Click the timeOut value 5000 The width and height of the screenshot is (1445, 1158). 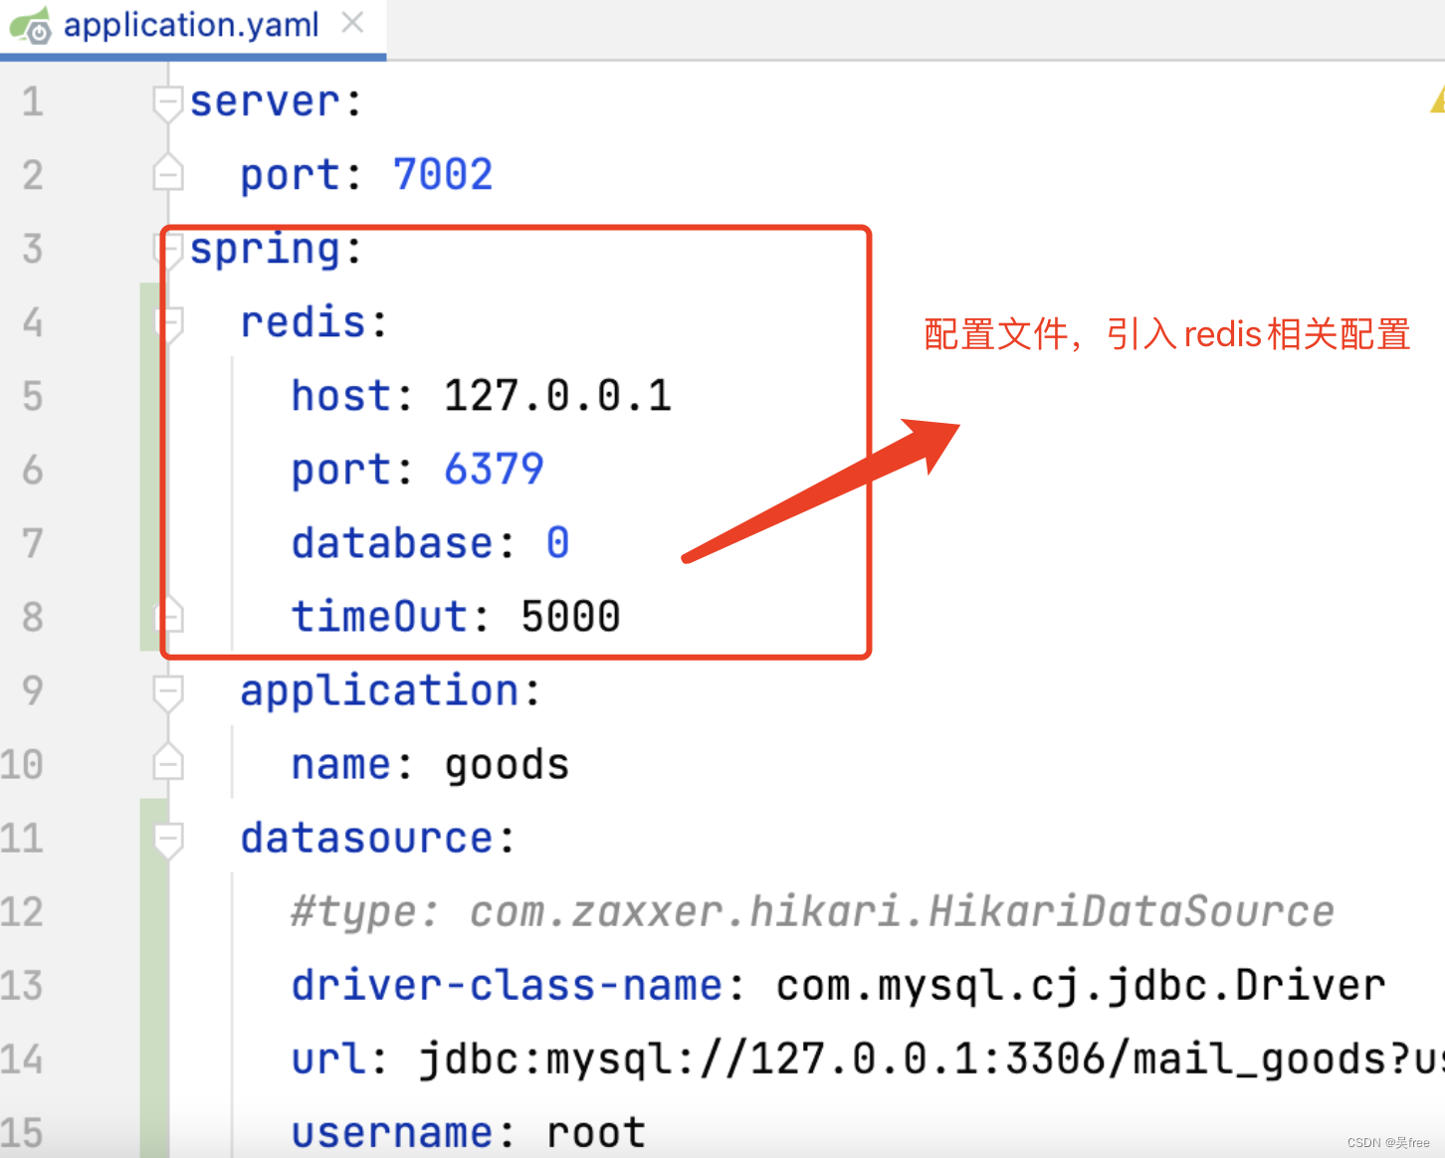(570, 617)
